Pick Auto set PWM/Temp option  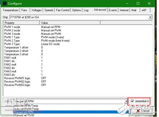coord(27,109)
